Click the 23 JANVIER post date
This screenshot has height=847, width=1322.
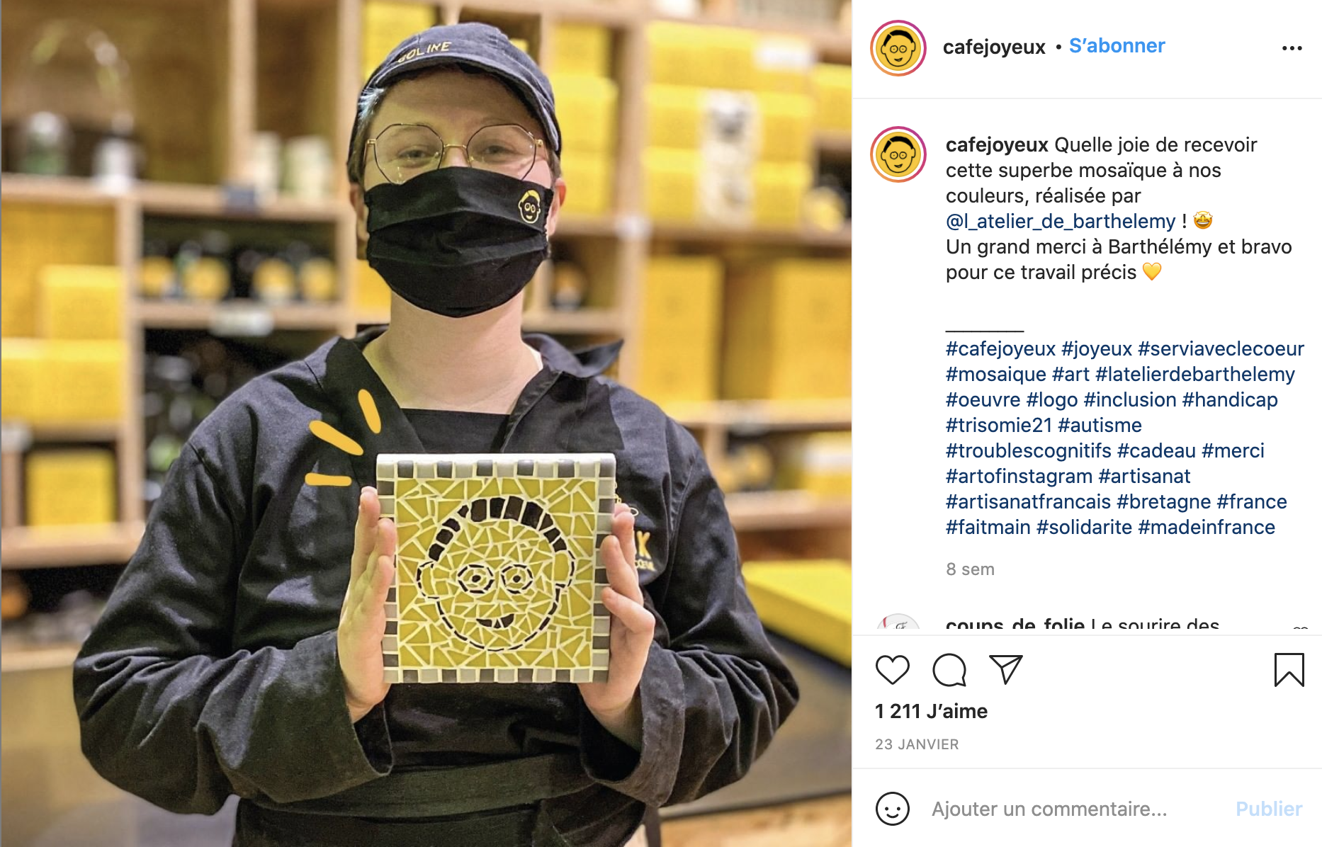[x=917, y=744]
